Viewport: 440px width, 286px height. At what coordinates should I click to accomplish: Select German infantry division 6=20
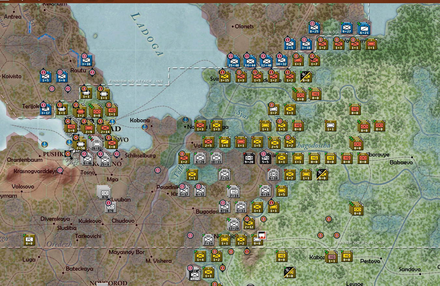pos(200,158)
